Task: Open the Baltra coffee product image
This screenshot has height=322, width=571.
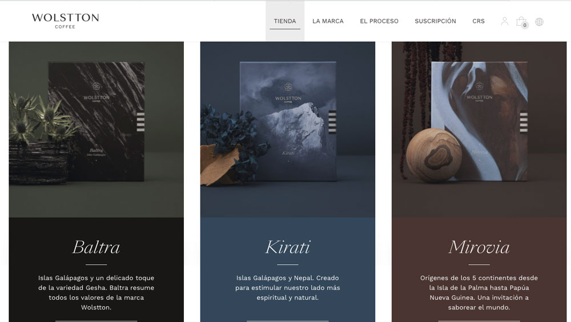Action: [x=96, y=129]
